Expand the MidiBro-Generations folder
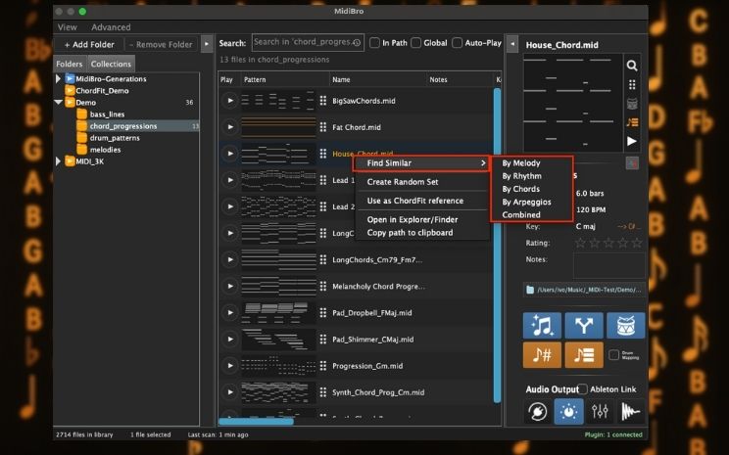Screen dimensions: 729x455 58,78
